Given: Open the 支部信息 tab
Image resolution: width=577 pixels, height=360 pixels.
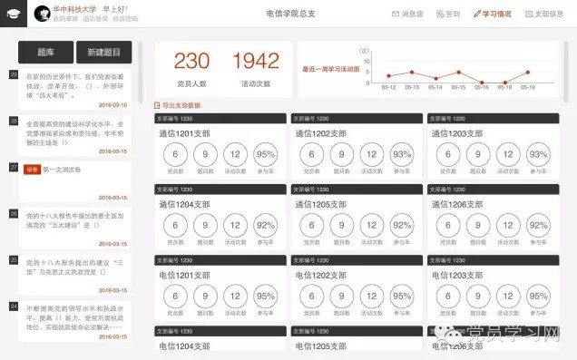Looking at the screenshot, I should click(549, 14).
